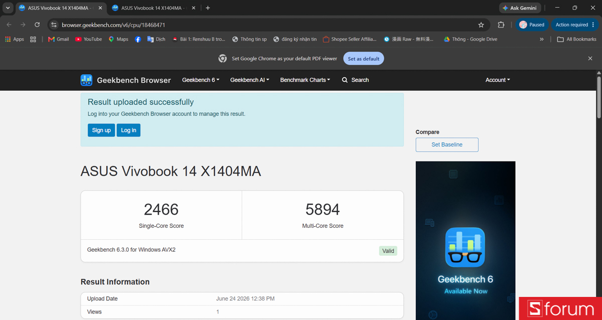Close the first ASUS Vivobook tab

[x=100, y=8]
